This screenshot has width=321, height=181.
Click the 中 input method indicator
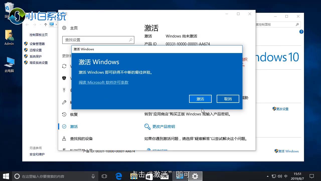coord(286,176)
